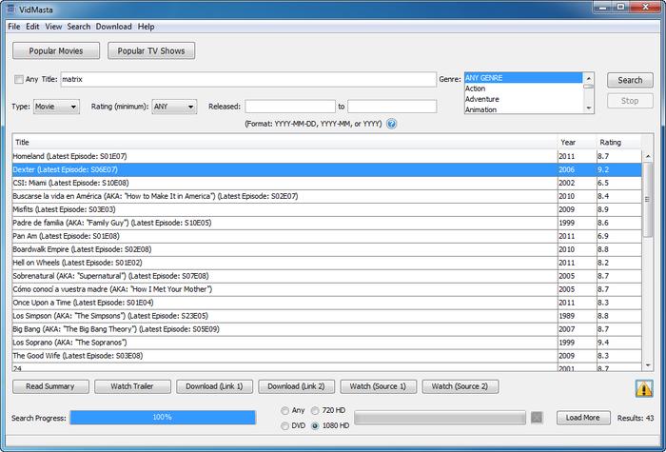The height and width of the screenshot is (452, 666).
Task: Select the Cómo conocí a vuestra madre row
Action: click(x=327, y=289)
